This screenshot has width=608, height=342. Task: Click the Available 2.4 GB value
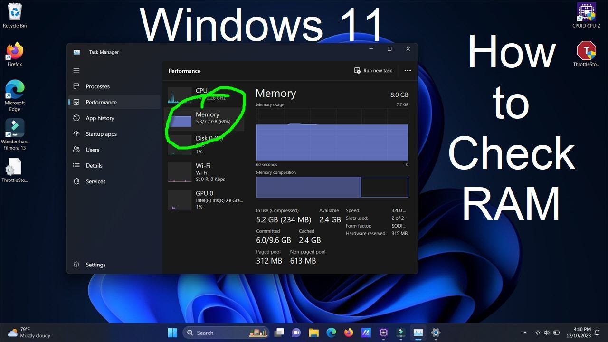(x=330, y=220)
